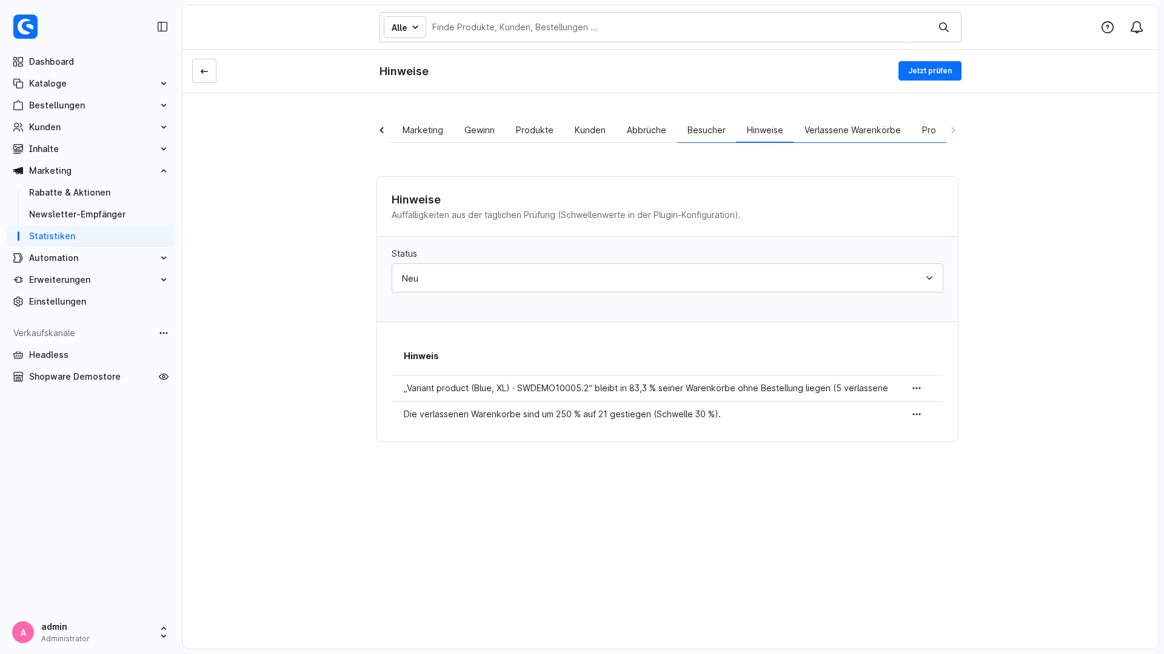Screen dimensions: 1164x654
Task: Expand the Kataloge menu section
Action: coord(91,84)
